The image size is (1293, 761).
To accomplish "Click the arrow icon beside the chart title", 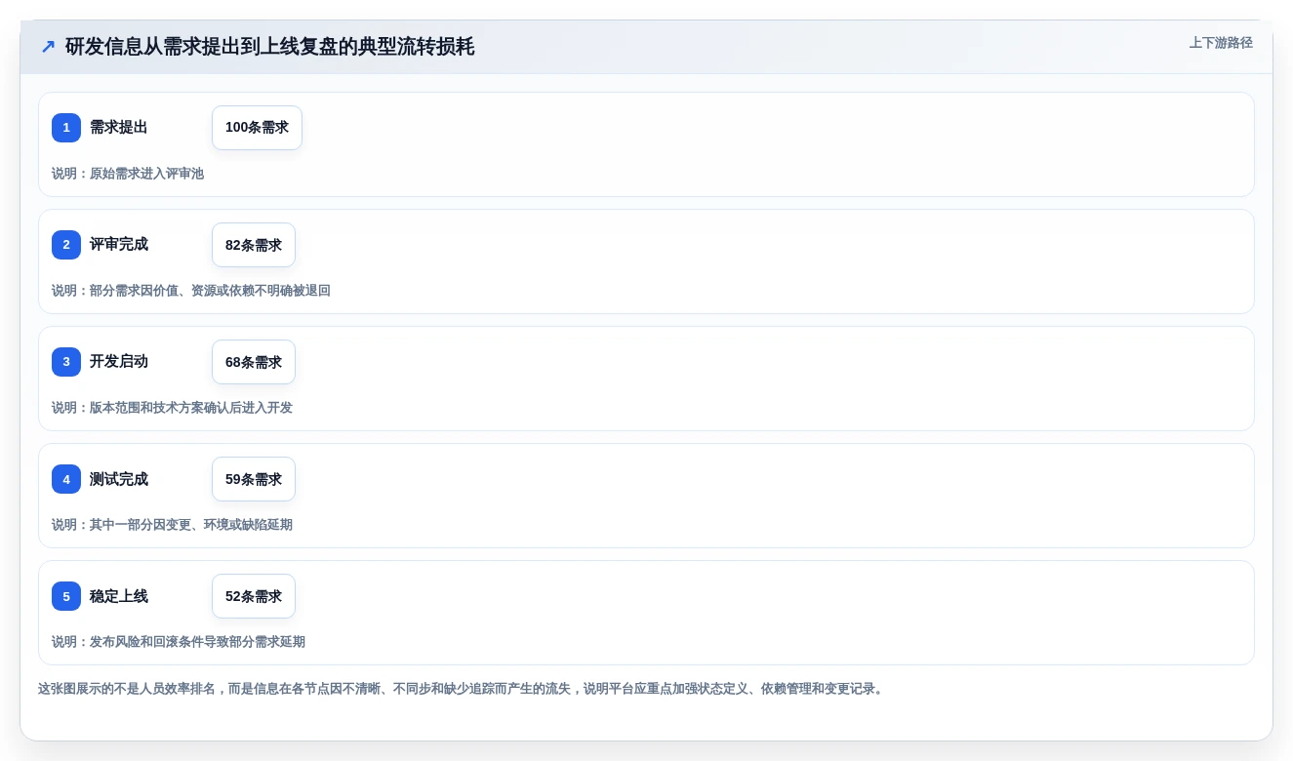I will pyautogui.click(x=48, y=46).
